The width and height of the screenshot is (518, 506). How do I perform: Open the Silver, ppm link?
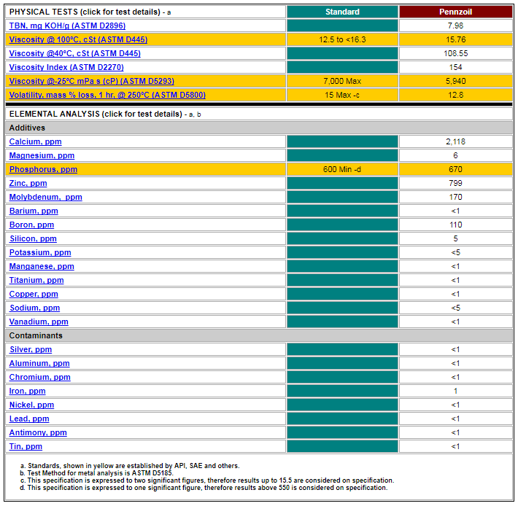coord(31,349)
